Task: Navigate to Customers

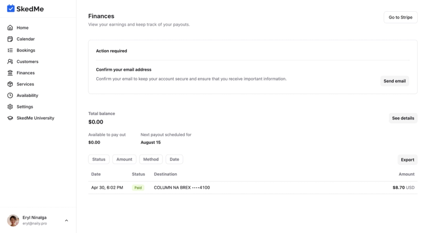Action: point(28,61)
